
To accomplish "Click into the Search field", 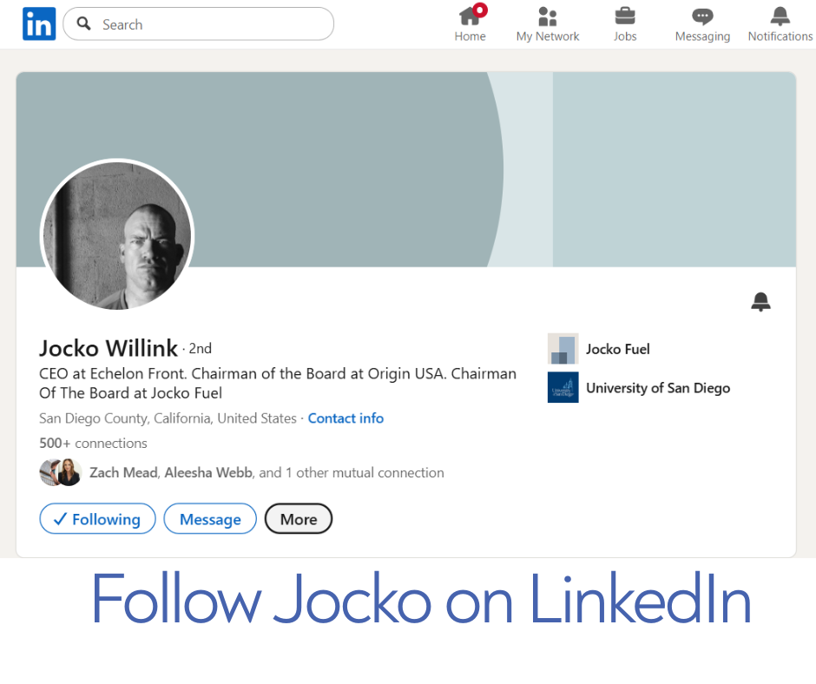I will click(x=208, y=24).
